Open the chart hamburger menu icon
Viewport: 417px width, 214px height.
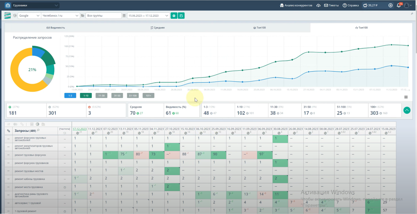point(406,97)
